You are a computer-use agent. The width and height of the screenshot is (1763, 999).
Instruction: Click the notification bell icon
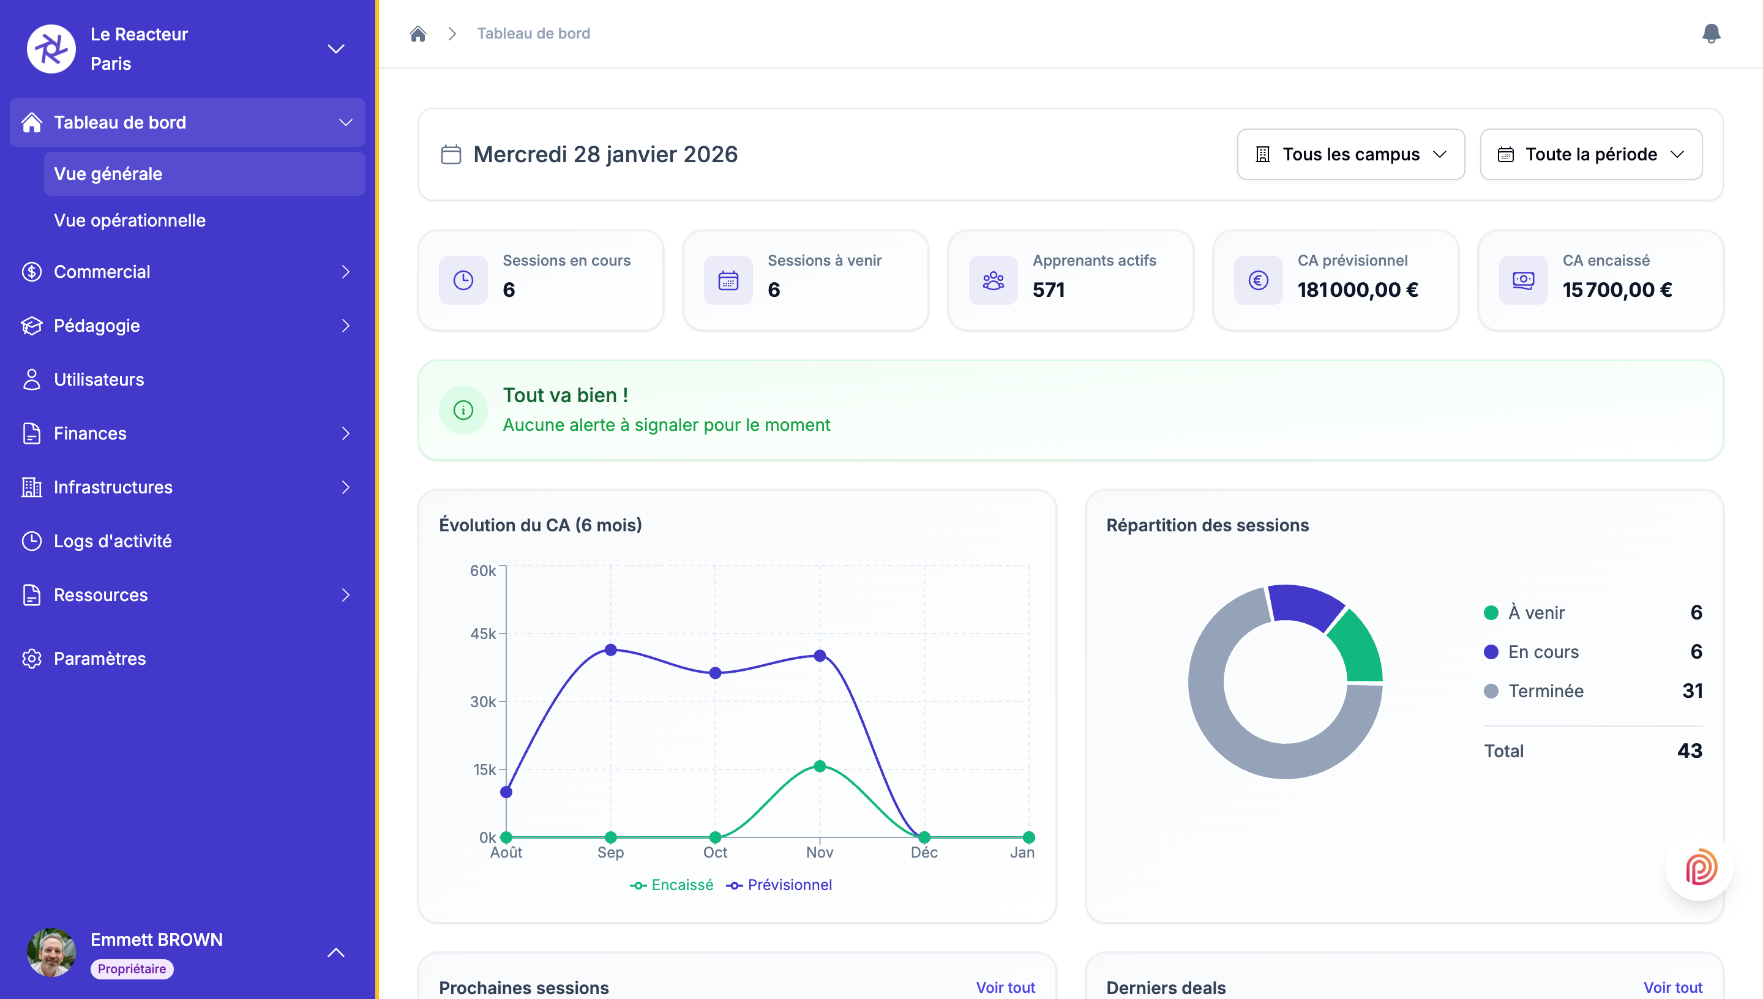click(1712, 32)
